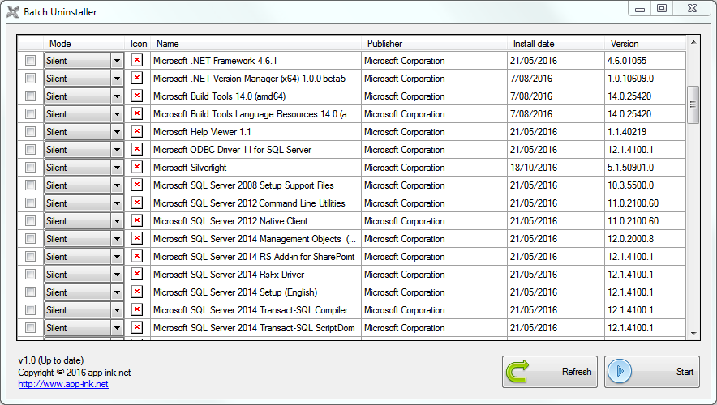Mark Microsoft Silverlight for uninstall
Image resolution: width=717 pixels, height=405 pixels.
[x=31, y=167]
